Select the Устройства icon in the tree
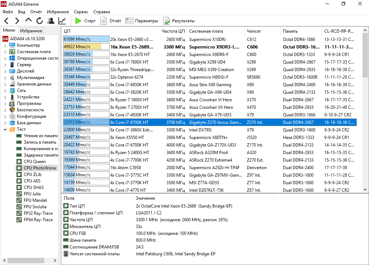This screenshot has height=265, width=369. pos(12,97)
